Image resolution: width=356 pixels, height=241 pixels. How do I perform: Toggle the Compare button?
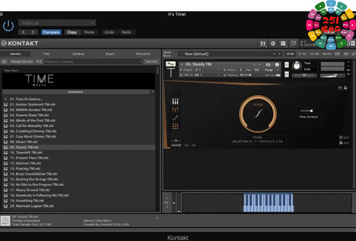click(x=51, y=32)
